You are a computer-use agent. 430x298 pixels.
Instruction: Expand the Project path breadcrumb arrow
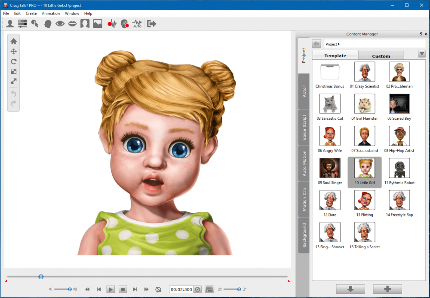coord(339,44)
